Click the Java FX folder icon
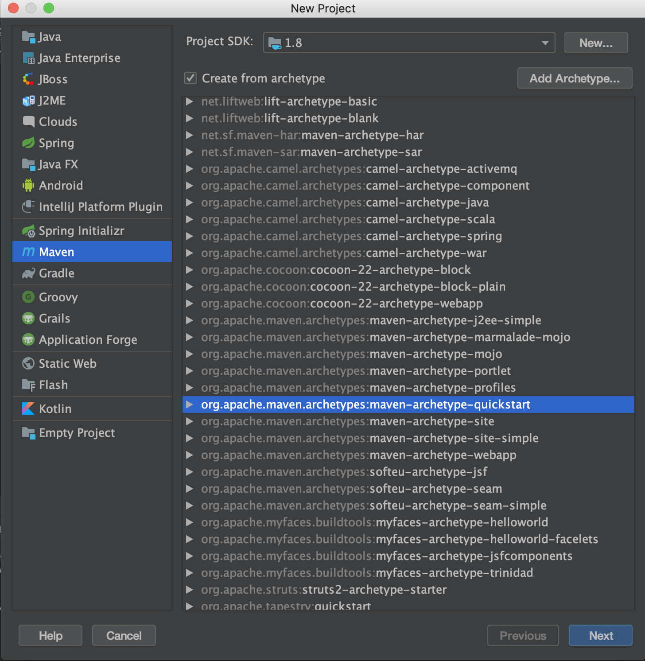This screenshot has width=645, height=661. click(28, 164)
